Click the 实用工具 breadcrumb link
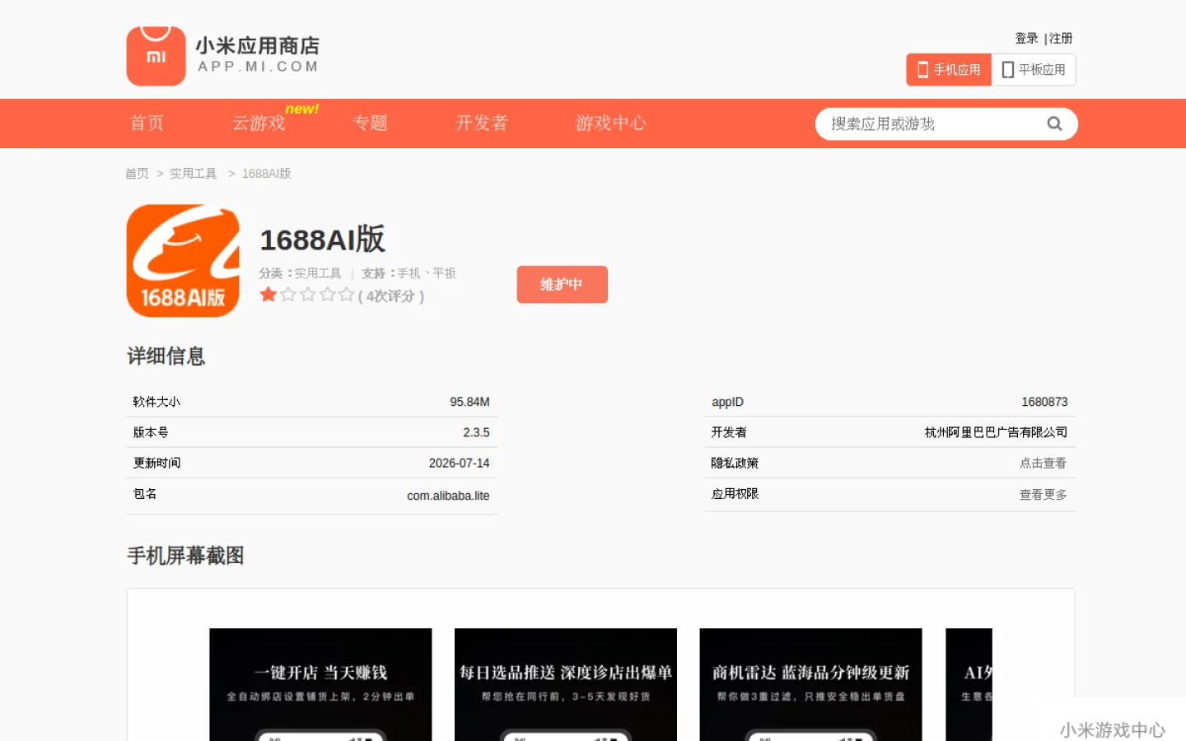This screenshot has height=741, width=1186. coord(193,174)
